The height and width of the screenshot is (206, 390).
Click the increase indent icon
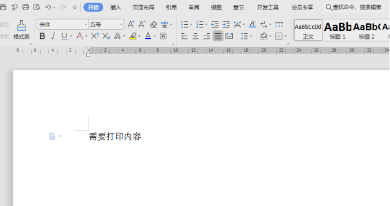point(226,24)
